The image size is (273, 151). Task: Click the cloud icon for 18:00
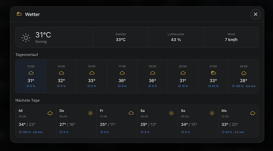(152, 73)
